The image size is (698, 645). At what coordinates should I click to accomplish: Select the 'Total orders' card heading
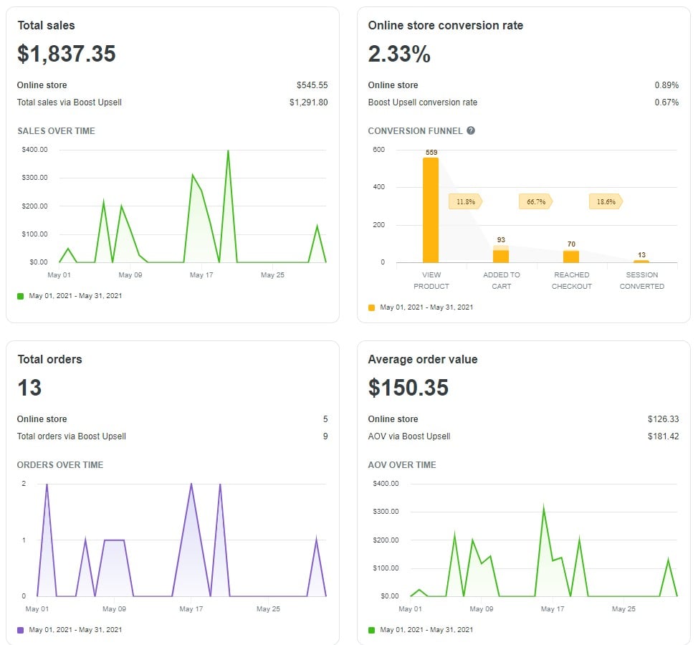50,359
